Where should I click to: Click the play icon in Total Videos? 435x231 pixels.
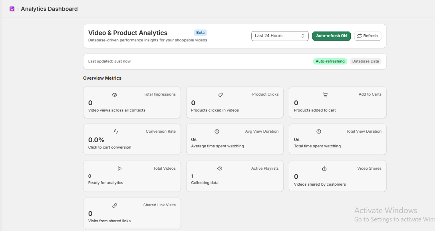[119, 168]
